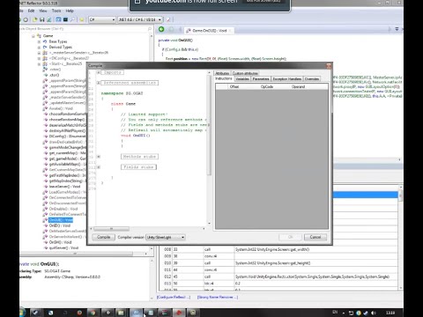This screenshot has height=317, width=423.
Task: Click the Strong Name Remover link
Action: click(218, 298)
